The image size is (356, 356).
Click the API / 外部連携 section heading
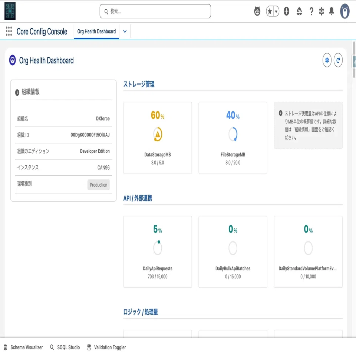(x=138, y=198)
